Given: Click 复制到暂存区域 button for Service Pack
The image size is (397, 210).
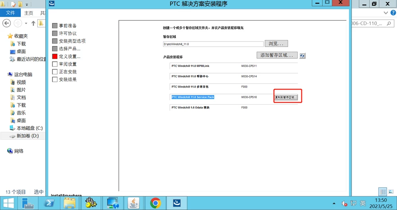Looking at the screenshot, I should tap(286, 97).
